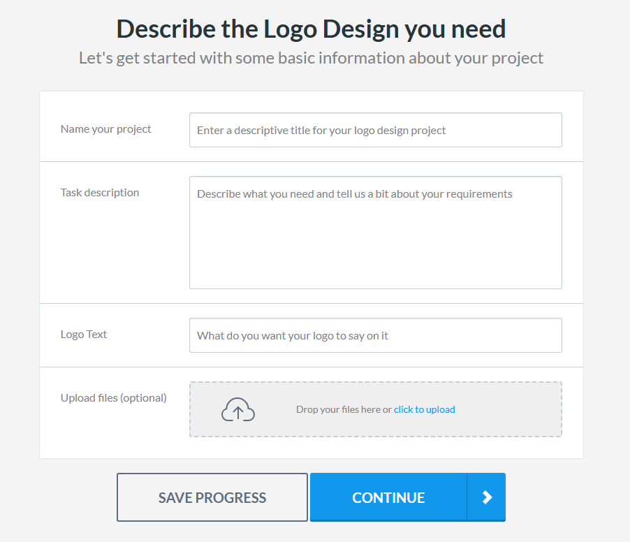Click the 'Drop your files here or' text

344,410
